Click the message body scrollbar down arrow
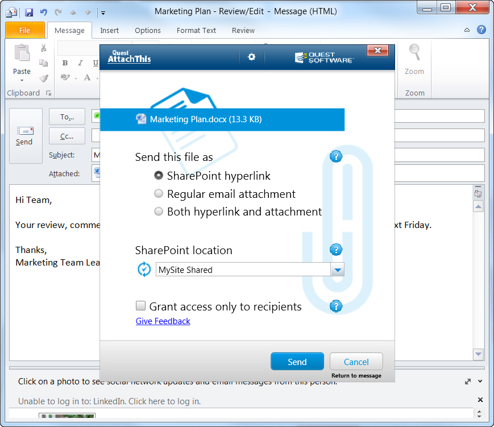Image resolution: width=494 pixels, height=427 pixels. click(x=478, y=354)
